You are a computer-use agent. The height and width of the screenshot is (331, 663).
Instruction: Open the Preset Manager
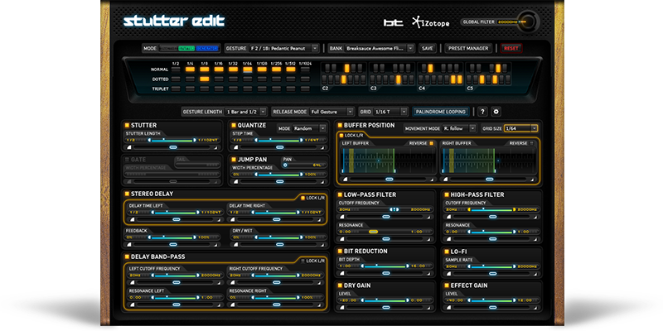tap(468, 49)
